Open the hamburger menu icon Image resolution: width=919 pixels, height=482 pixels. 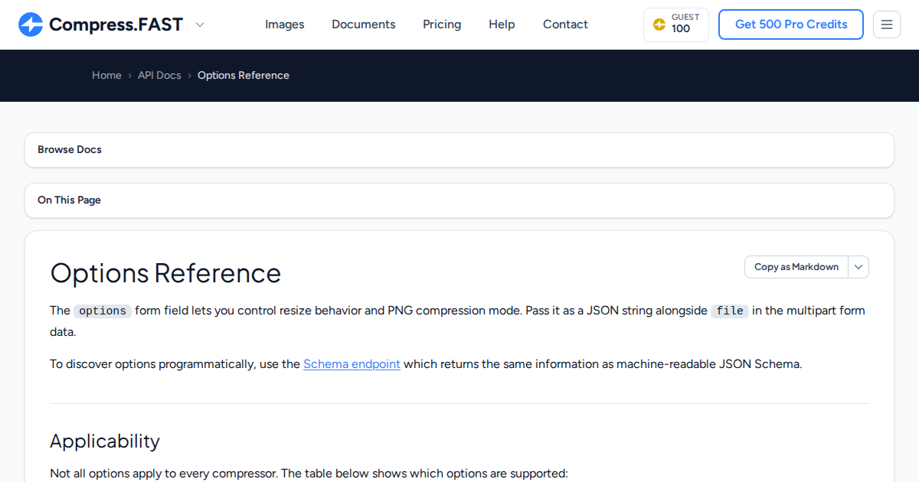click(x=887, y=24)
